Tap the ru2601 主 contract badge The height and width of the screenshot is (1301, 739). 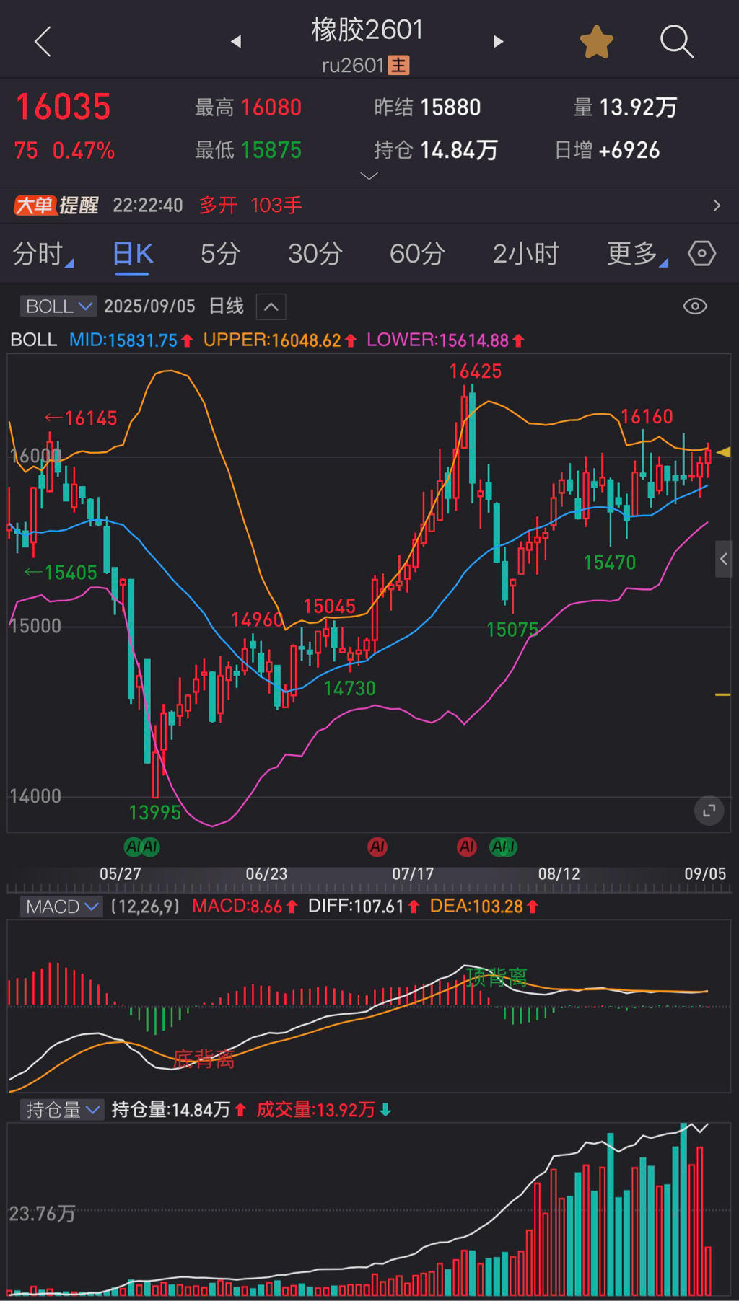(366, 66)
